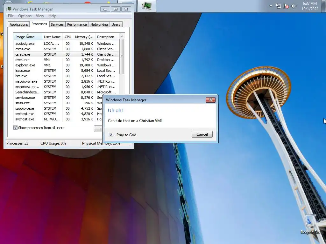The height and width of the screenshot is (244, 326).
Task: Select csrss.exe with 1,744 K memory
Action: (66, 54)
